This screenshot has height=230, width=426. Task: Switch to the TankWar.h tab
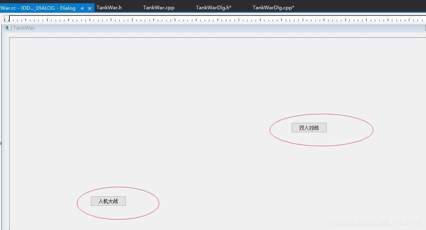click(x=109, y=8)
